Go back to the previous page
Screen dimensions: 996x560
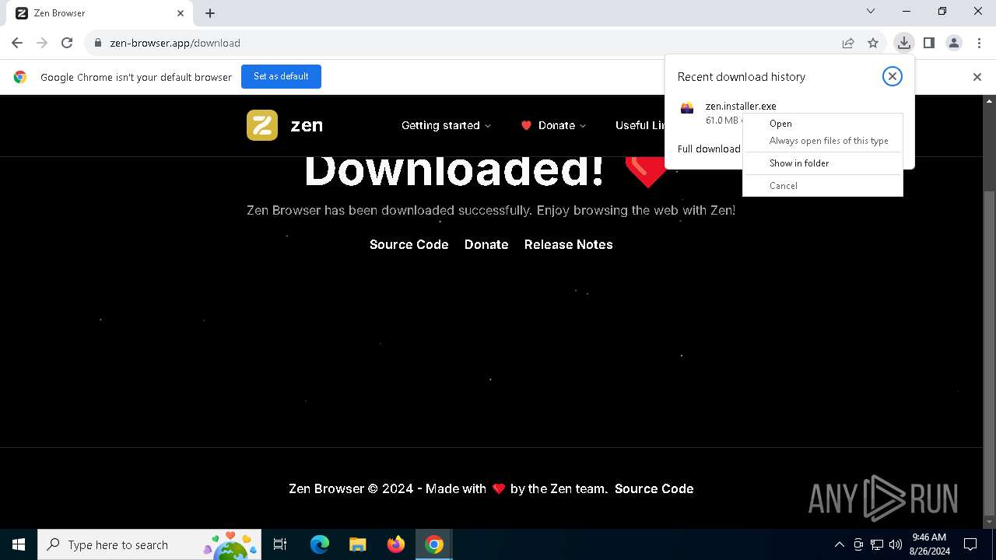point(17,43)
